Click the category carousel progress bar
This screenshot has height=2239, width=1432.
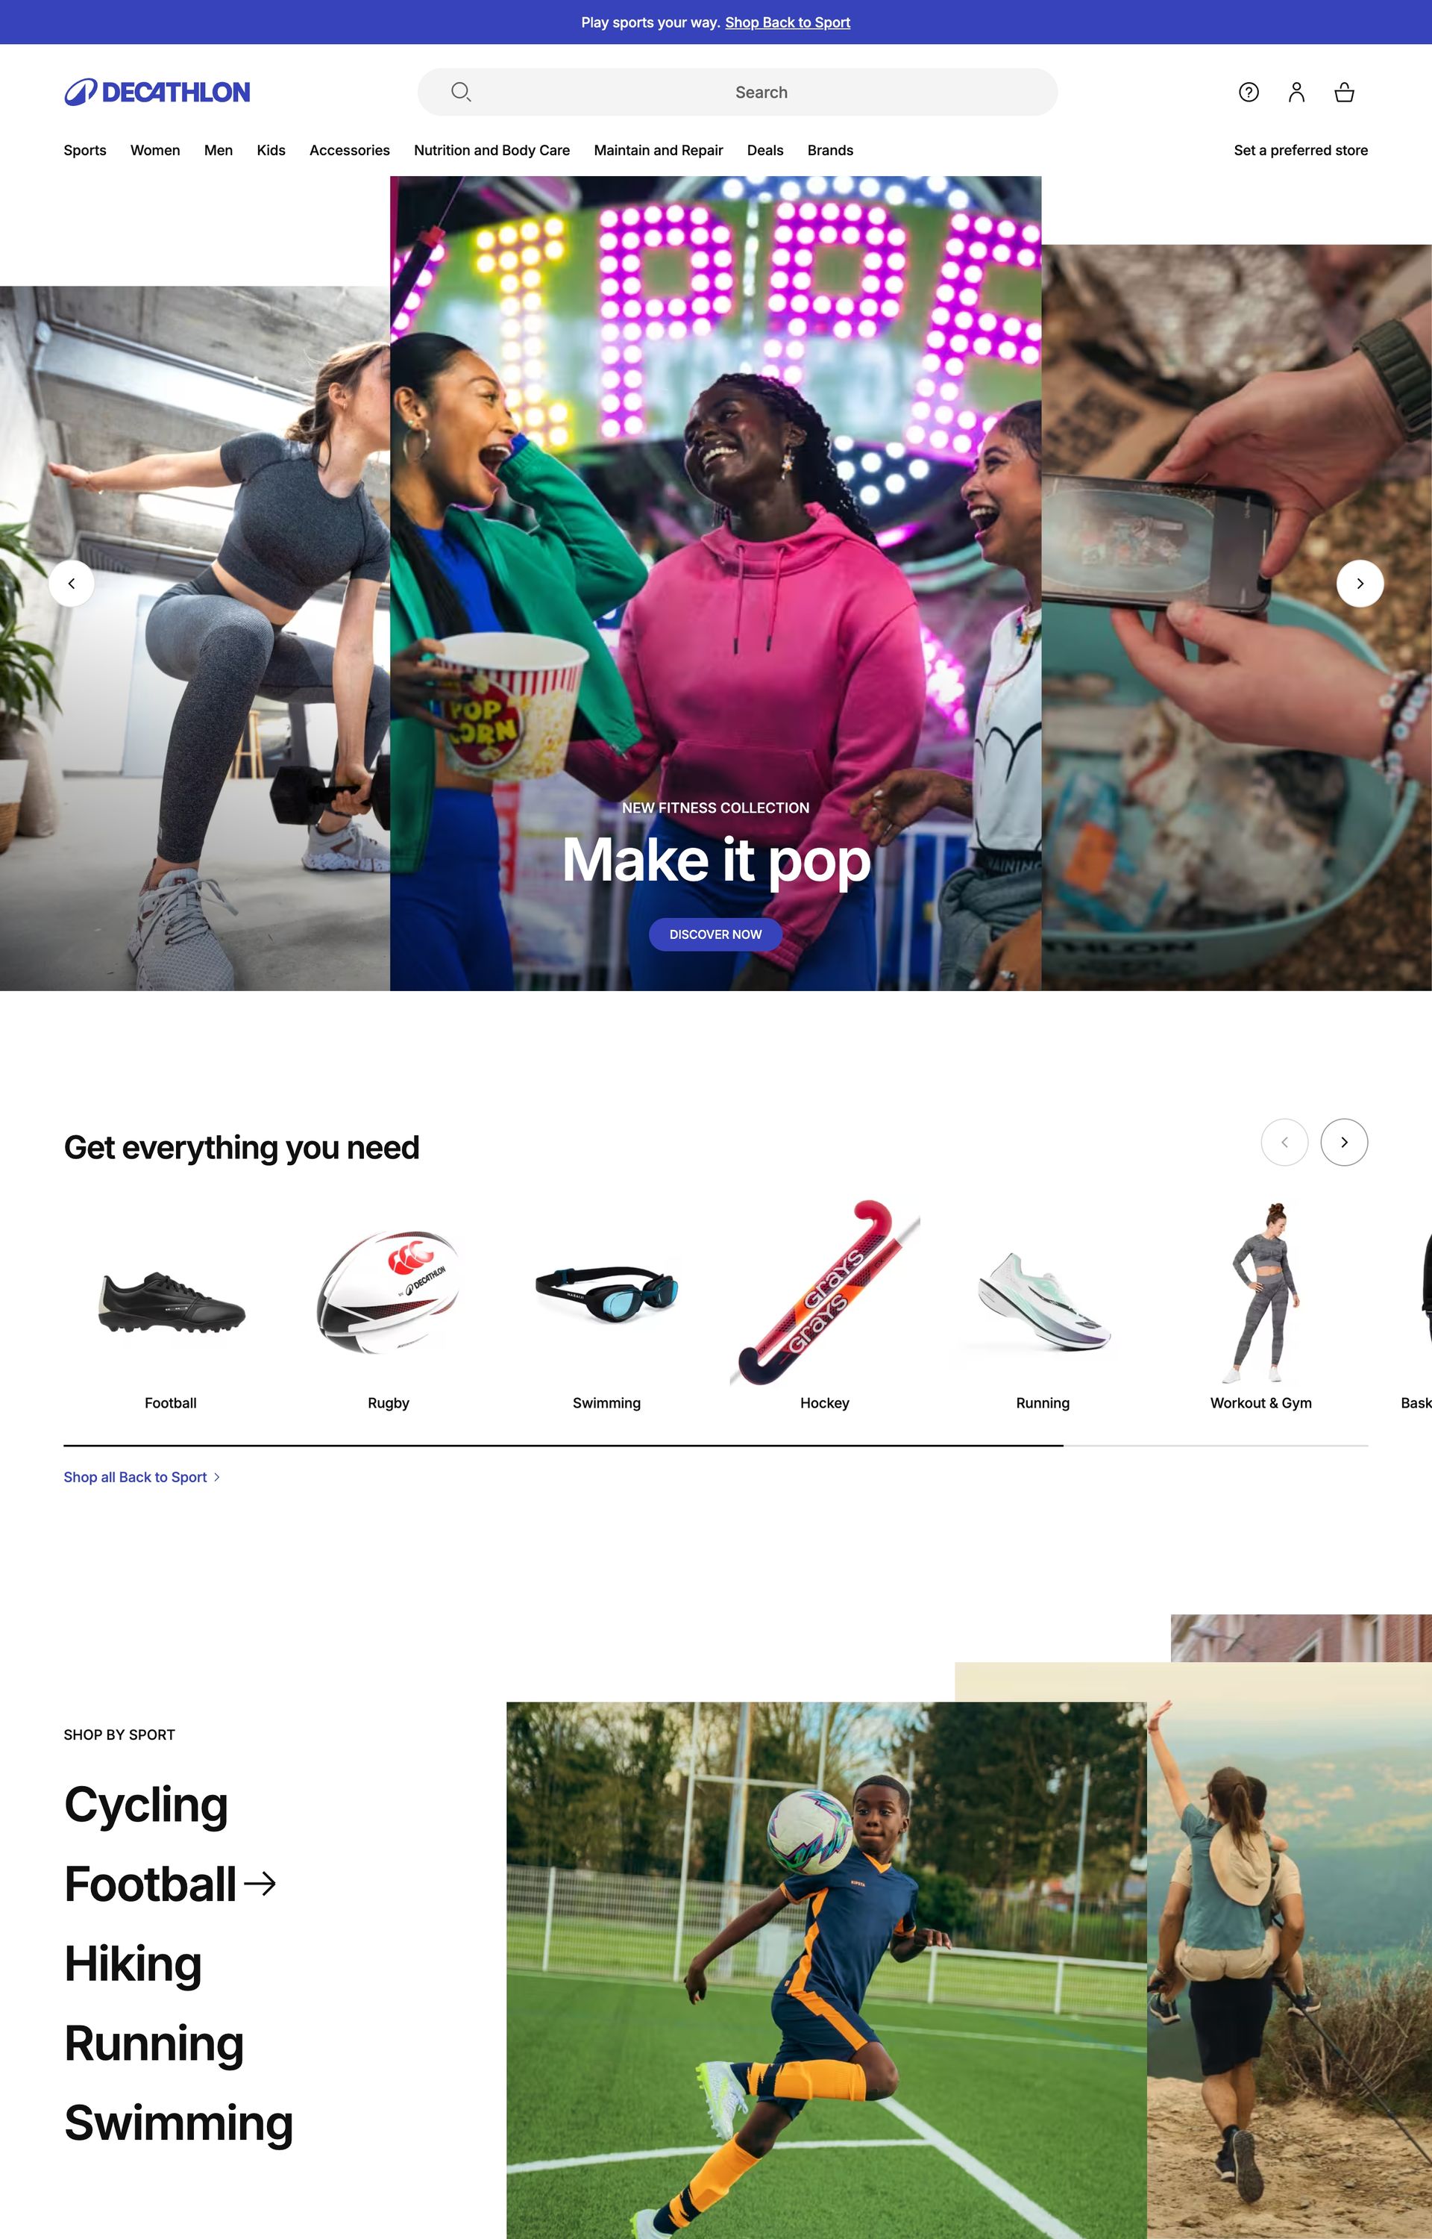click(x=715, y=1446)
